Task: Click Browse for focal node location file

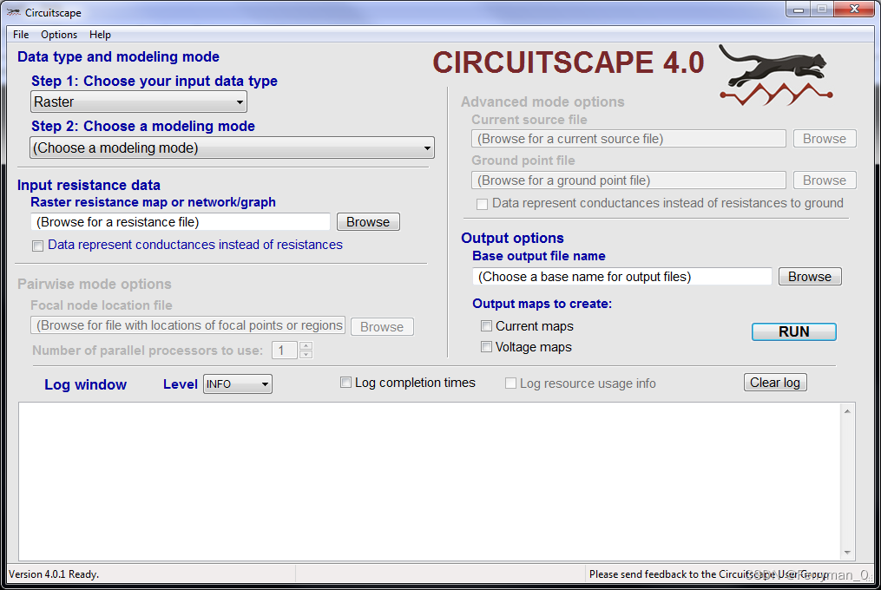Action: pos(382,327)
